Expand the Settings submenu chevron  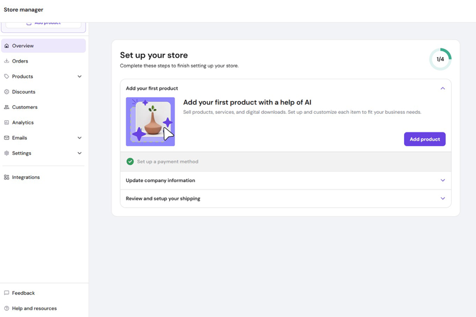point(79,153)
